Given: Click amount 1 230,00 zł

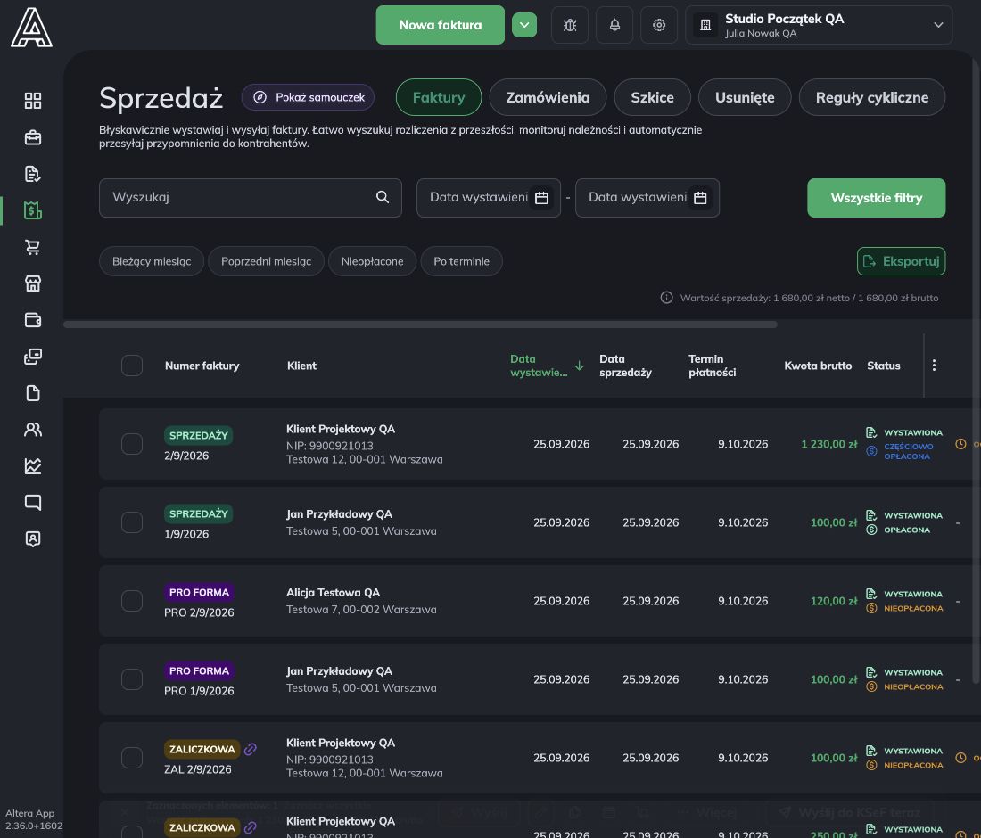Looking at the screenshot, I should click(829, 444).
